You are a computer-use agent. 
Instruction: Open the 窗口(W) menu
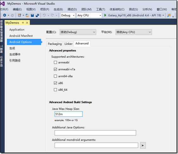click(x=162, y=9)
